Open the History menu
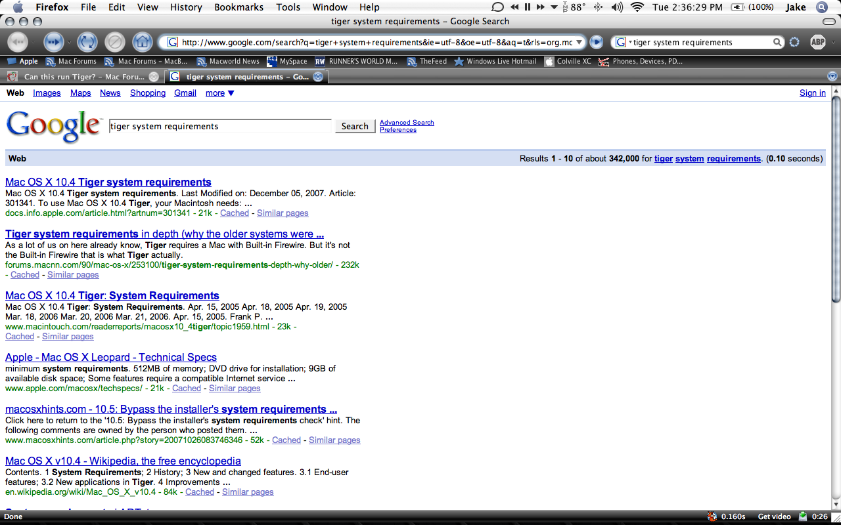Image resolution: width=841 pixels, height=525 pixels. (186, 7)
